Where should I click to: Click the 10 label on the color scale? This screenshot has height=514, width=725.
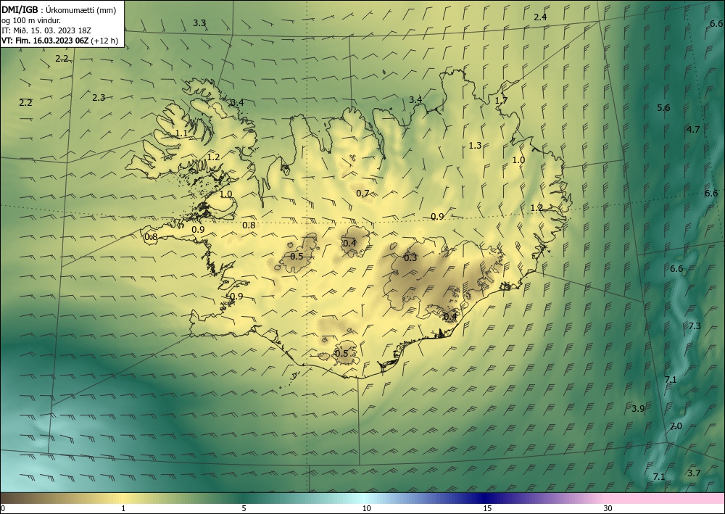point(366,509)
